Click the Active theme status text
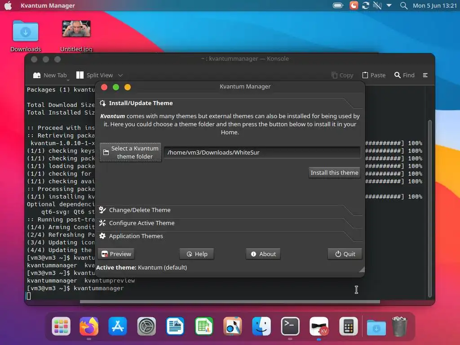The image size is (460, 345). click(x=142, y=268)
